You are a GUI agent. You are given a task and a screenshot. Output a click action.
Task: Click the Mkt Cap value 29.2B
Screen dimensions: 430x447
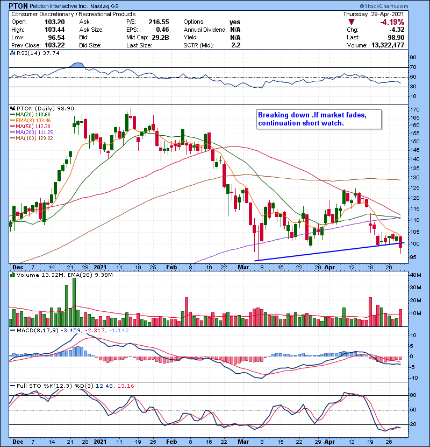[160, 37]
